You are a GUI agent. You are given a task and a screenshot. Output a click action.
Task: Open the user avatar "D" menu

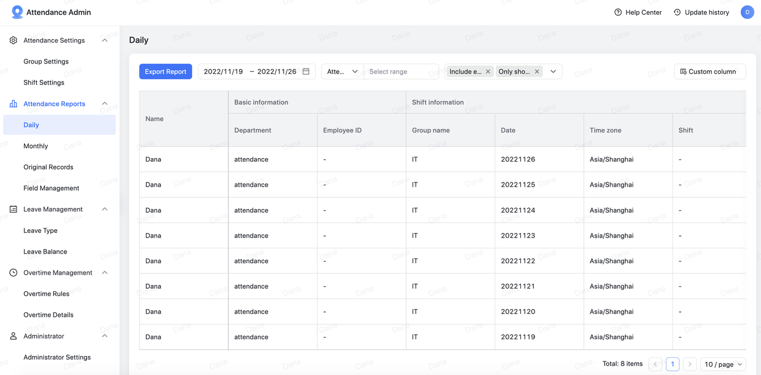pos(747,12)
